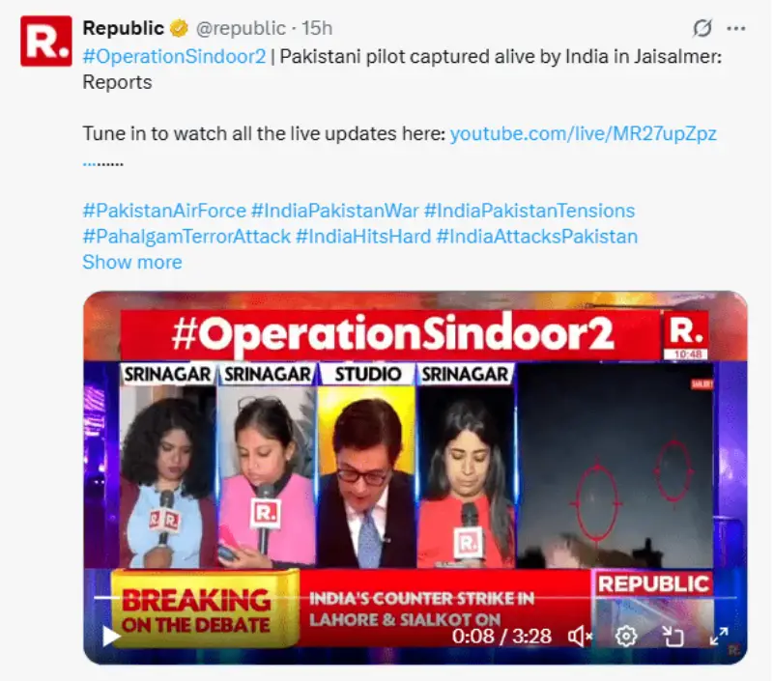Open the three-dot more options menu
The image size is (773, 681).
pyautogui.click(x=736, y=29)
